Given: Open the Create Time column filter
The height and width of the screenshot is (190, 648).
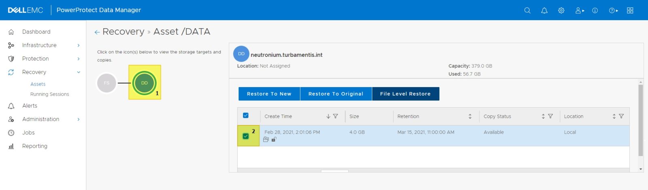Looking at the screenshot, I should pyautogui.click(x=335, y=116).
